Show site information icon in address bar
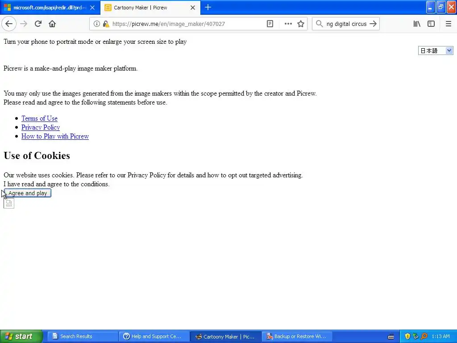 96,24
